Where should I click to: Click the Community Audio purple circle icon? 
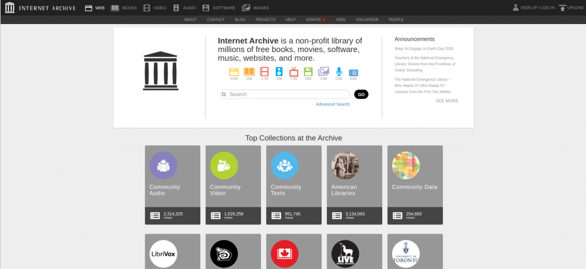[163, 165]
